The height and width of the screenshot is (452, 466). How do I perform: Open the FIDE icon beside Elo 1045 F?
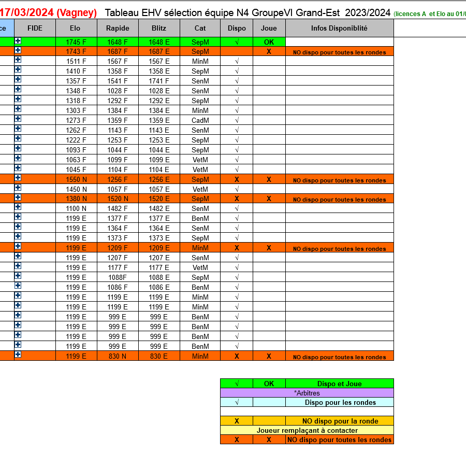pyautogui.click(x=18, y=168)
